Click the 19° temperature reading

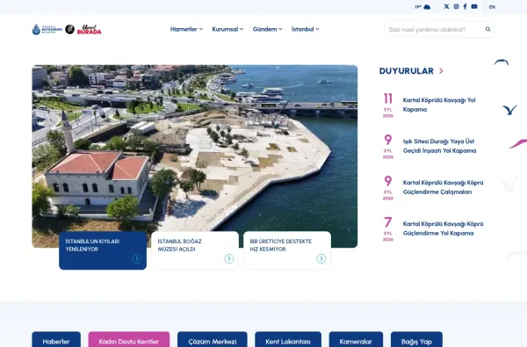[x=418, y=7]
